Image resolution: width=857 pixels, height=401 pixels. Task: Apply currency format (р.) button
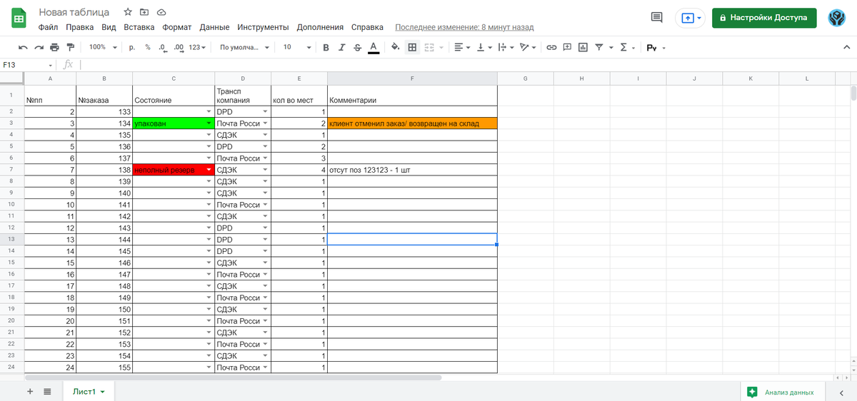(x=132, y=47)
